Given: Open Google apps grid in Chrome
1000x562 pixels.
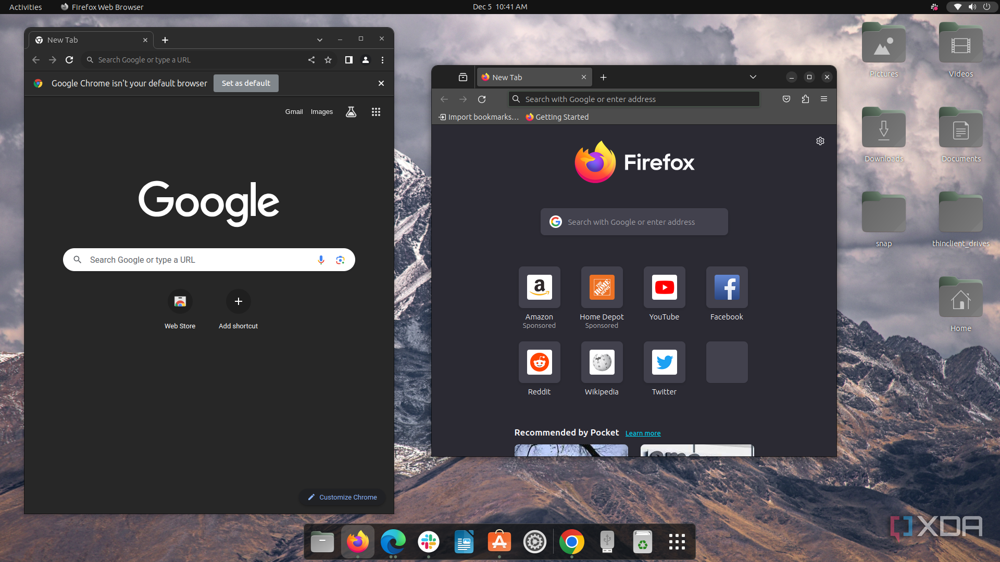Looking at the screenshot, I should click(x=376, y=112).
